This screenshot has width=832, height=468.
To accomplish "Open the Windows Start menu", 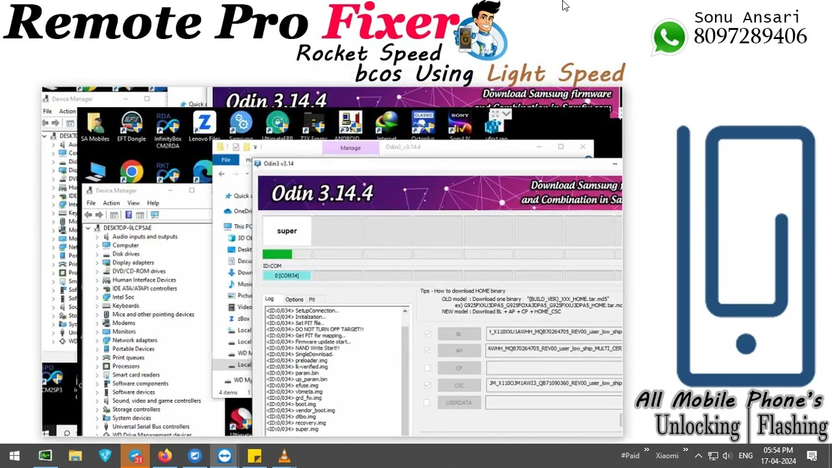I will point(14,456).
